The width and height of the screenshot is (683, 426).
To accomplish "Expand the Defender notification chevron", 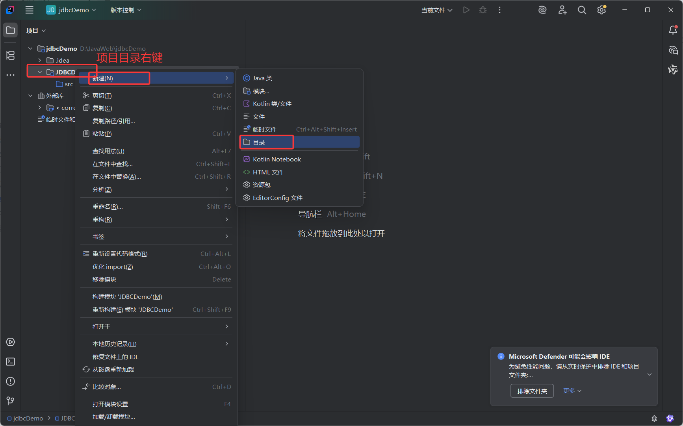I will (650, 374).
